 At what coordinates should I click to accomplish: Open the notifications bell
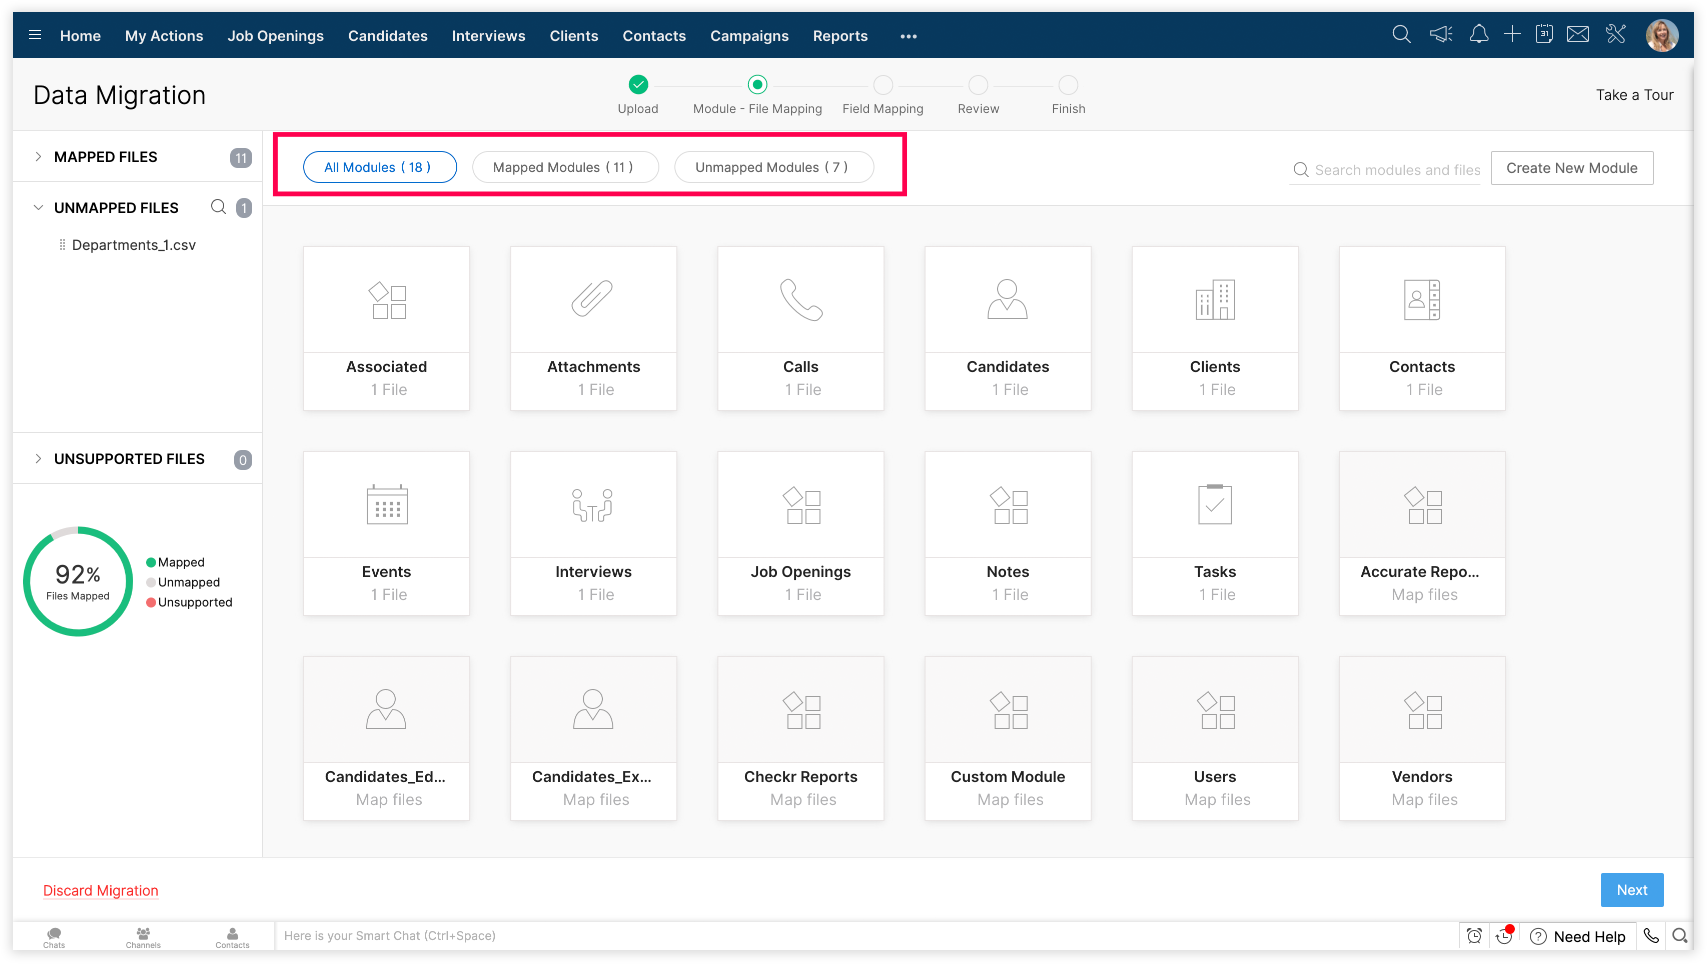[1478, 34]
